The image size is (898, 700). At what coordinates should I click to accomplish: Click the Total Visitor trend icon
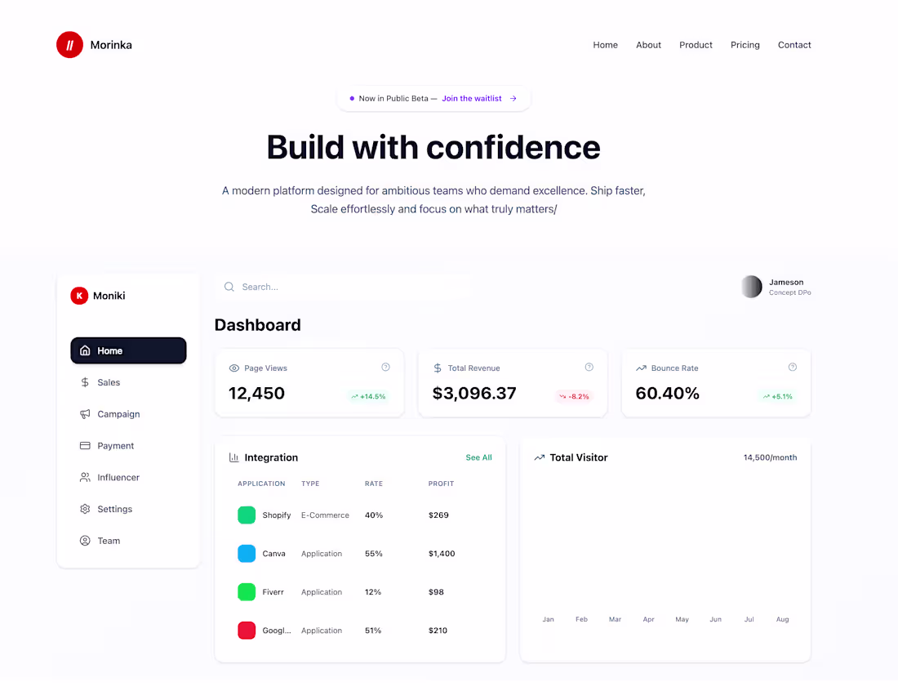coord(539,457)
